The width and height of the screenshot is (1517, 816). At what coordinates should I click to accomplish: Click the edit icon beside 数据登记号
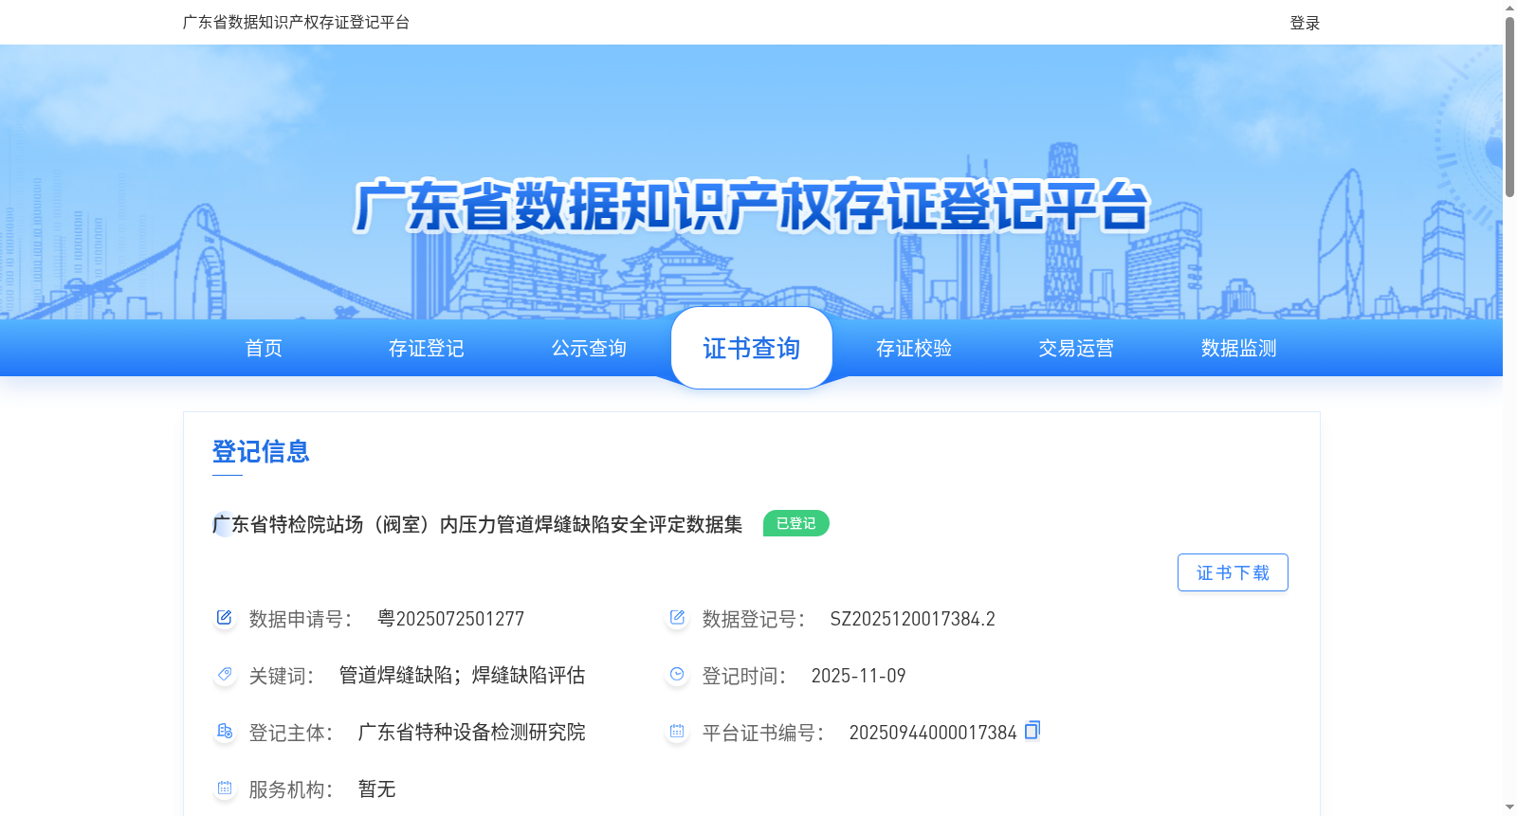click(677, 618)
